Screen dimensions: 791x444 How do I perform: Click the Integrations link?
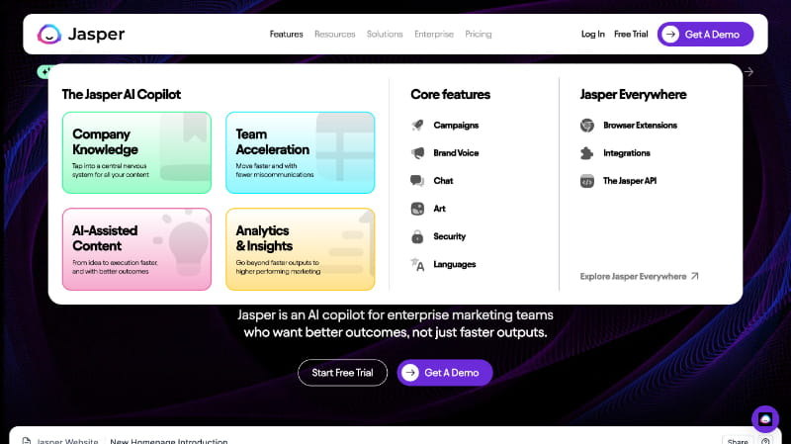coord(627,153)
